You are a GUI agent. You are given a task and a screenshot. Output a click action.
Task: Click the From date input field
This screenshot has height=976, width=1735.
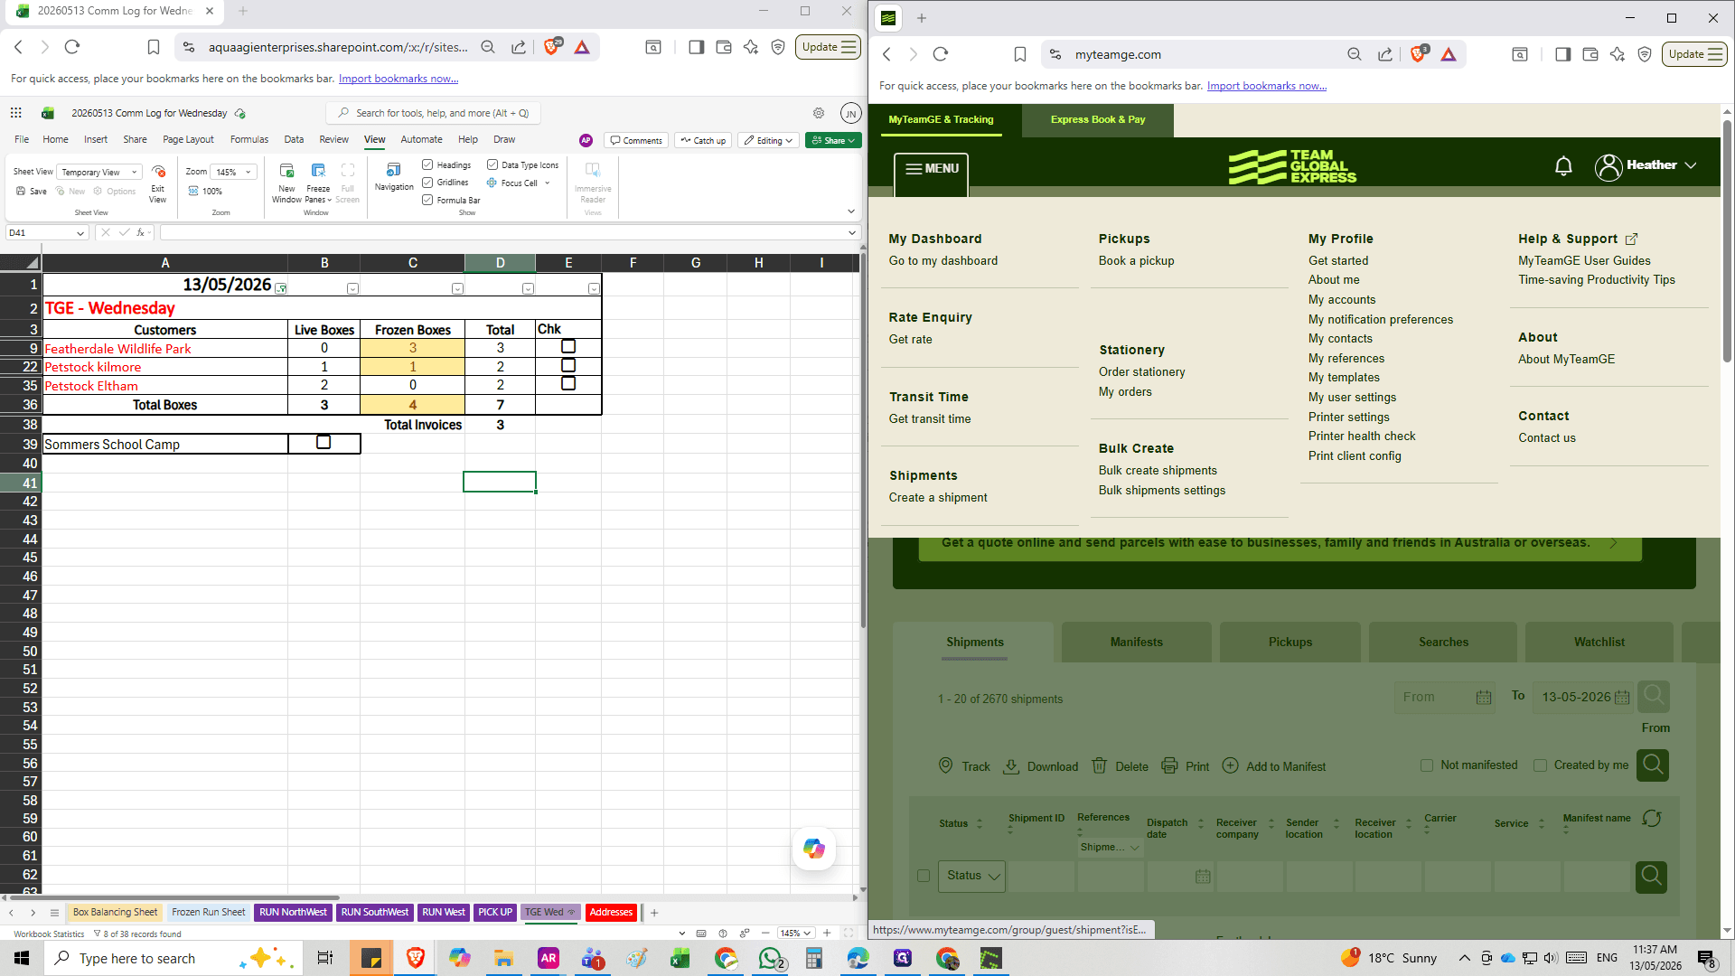[1437, 697]
